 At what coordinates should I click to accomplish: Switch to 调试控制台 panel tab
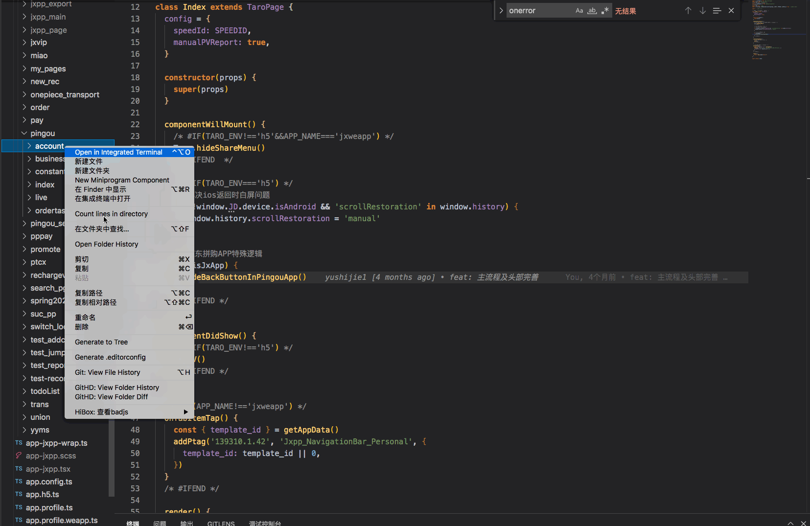pos(265,523)
